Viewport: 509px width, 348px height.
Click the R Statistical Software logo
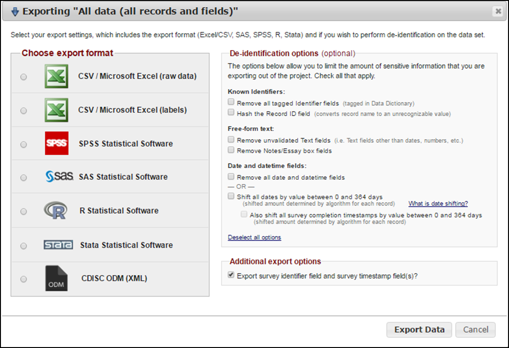(55, 211)
